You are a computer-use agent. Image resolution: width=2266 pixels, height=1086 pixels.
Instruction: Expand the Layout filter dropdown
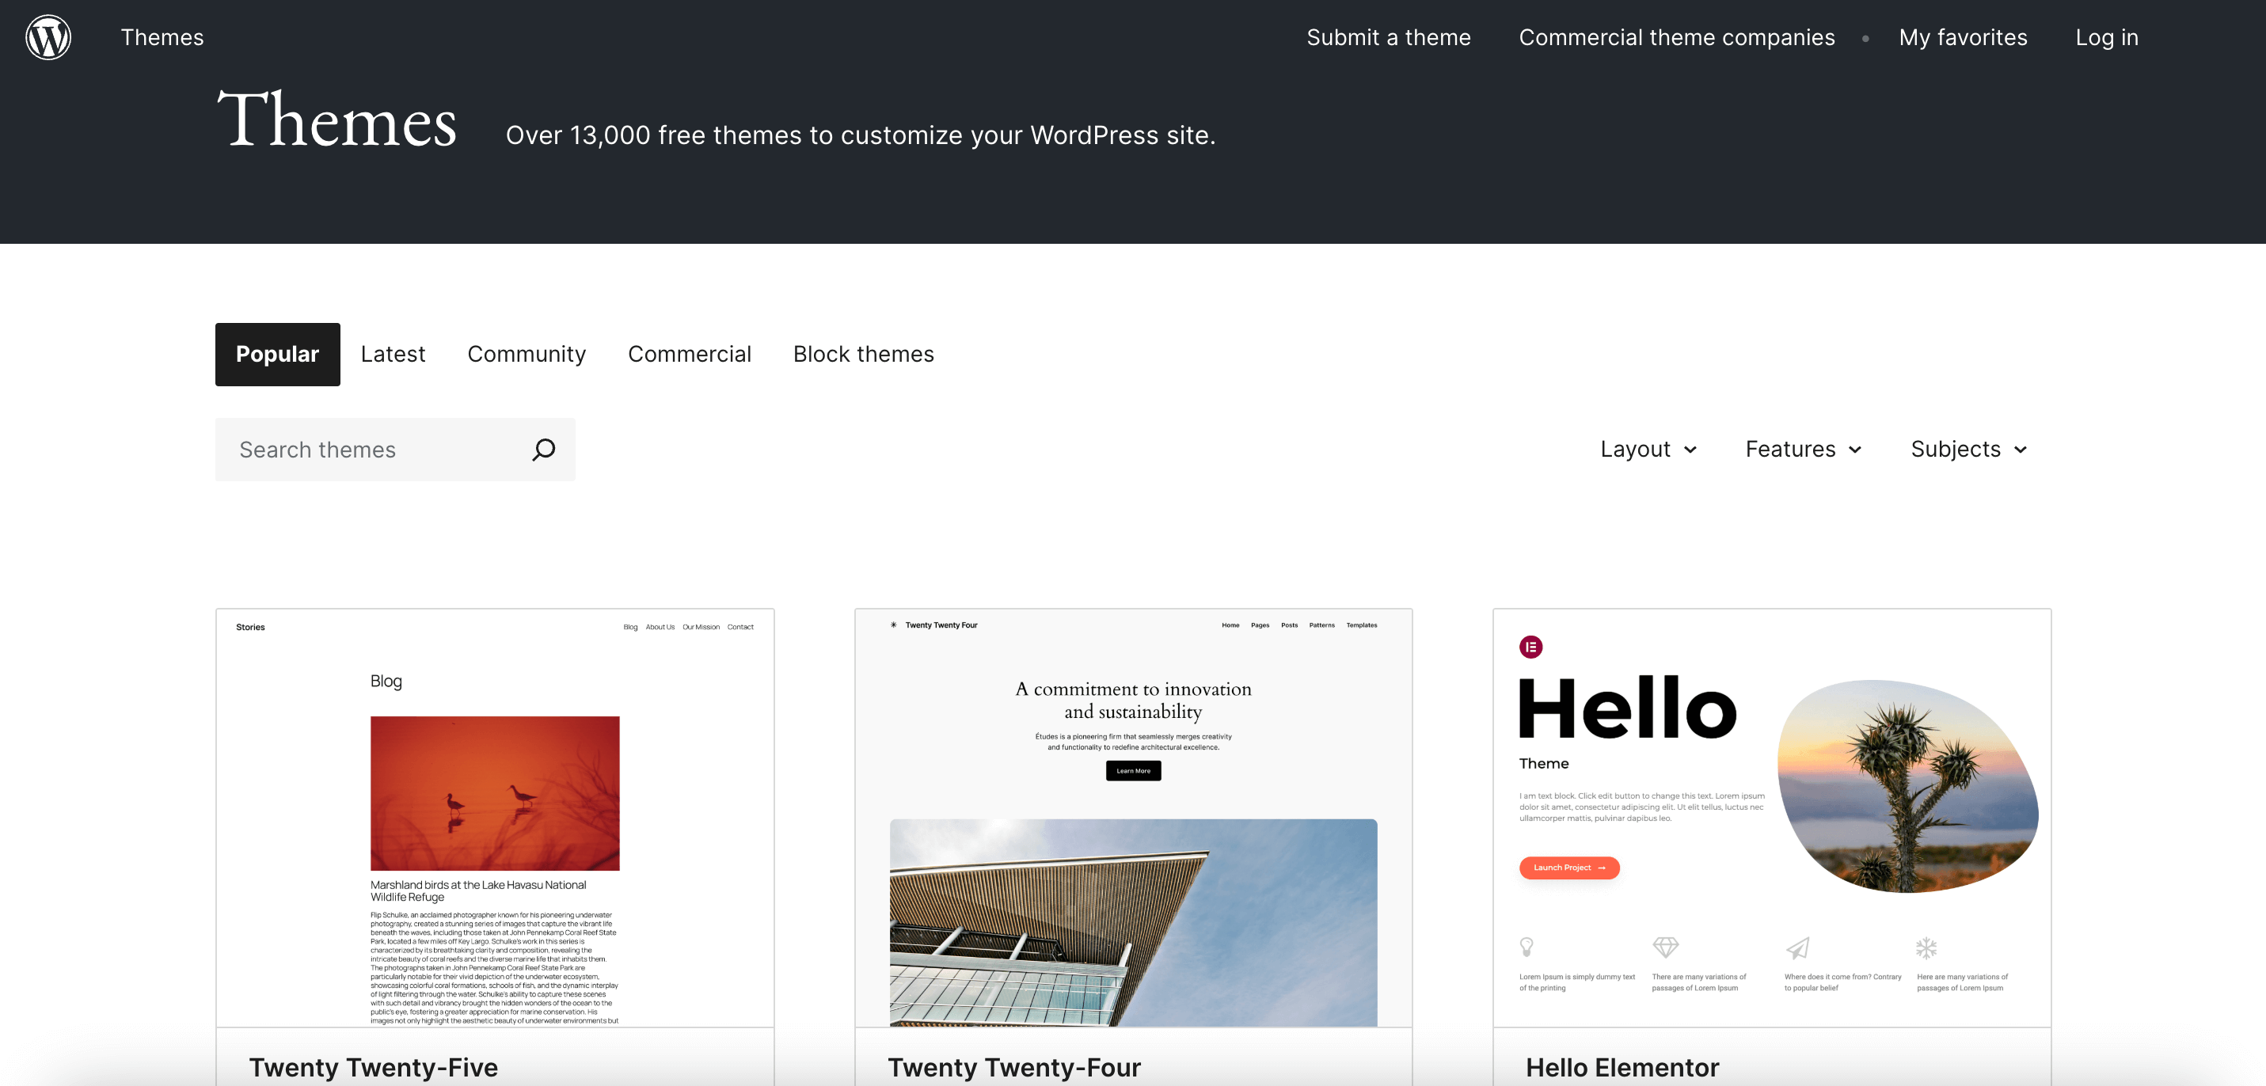1648,449
